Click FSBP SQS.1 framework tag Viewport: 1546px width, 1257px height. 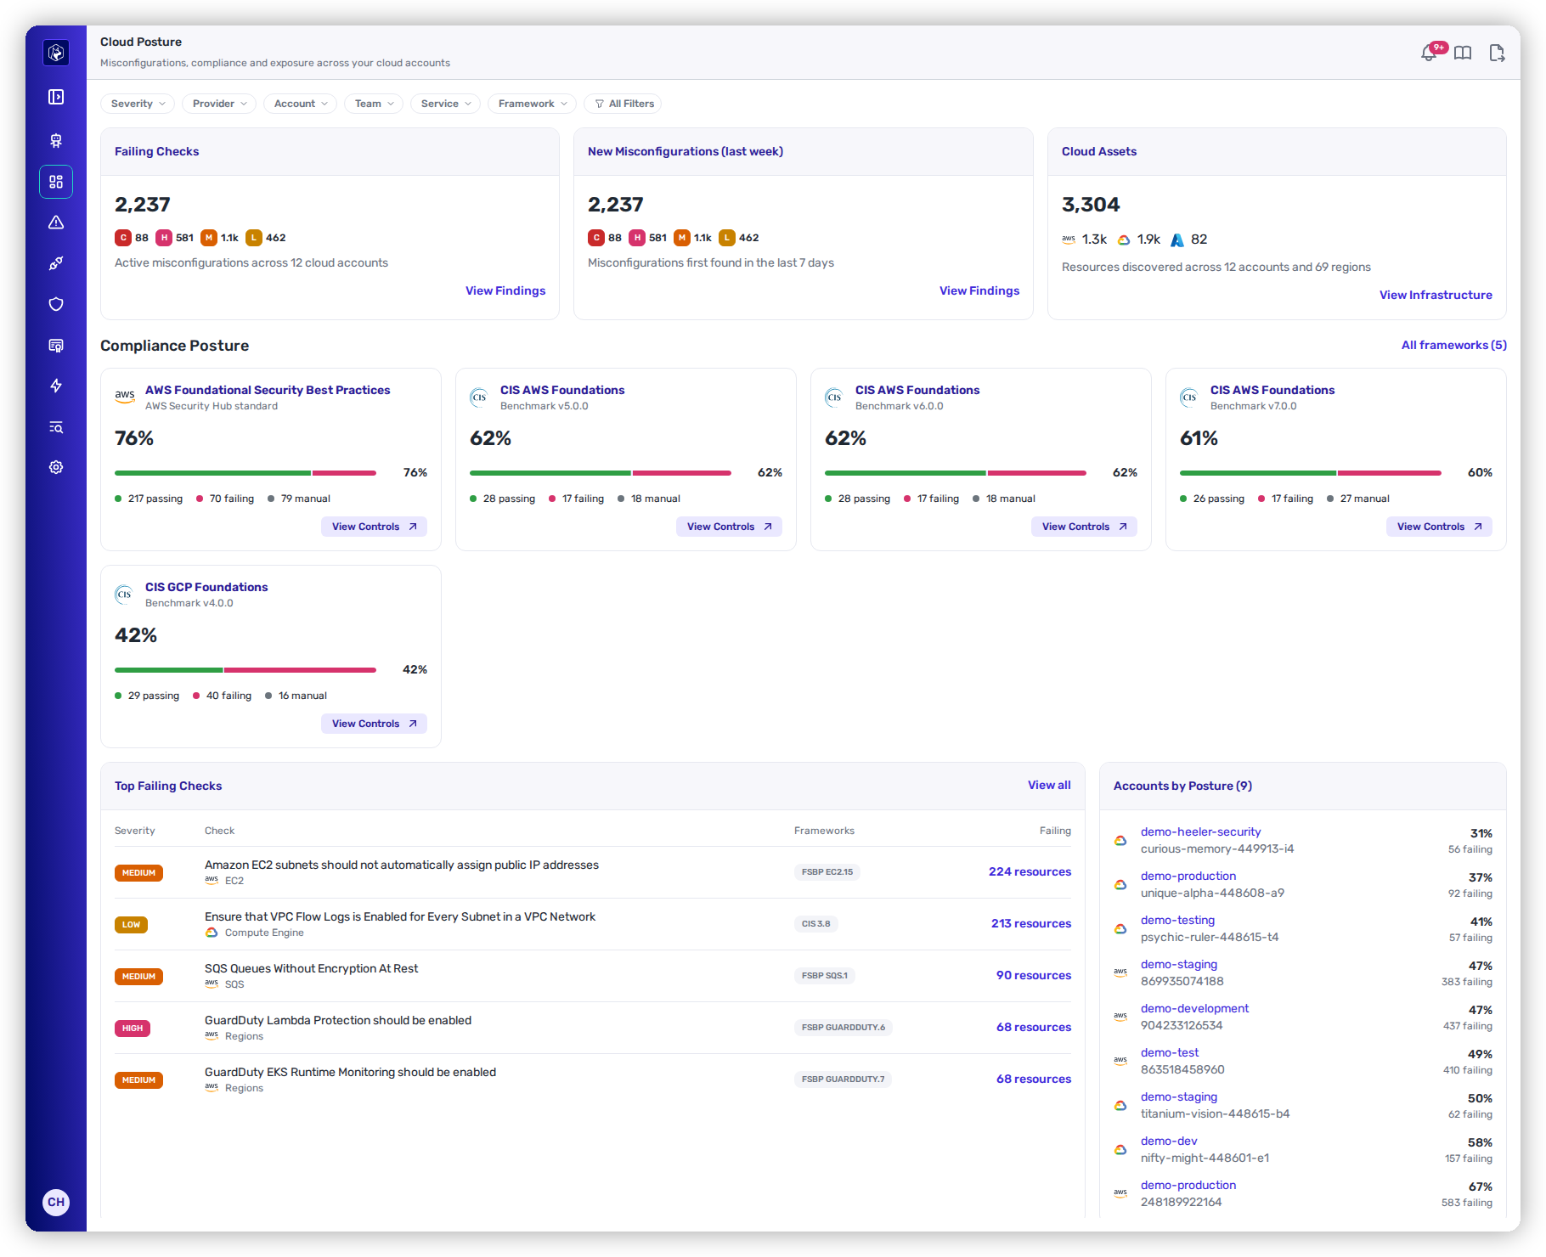[x=825, y=976]
